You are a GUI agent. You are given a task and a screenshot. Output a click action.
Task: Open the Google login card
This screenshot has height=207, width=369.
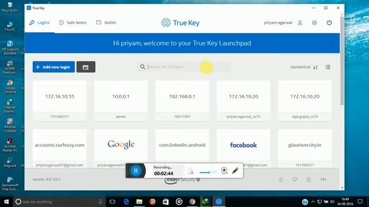point(121,145)
